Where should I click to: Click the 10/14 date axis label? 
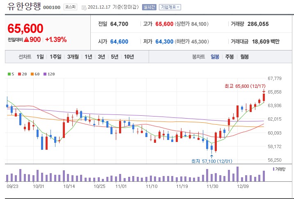69,186
